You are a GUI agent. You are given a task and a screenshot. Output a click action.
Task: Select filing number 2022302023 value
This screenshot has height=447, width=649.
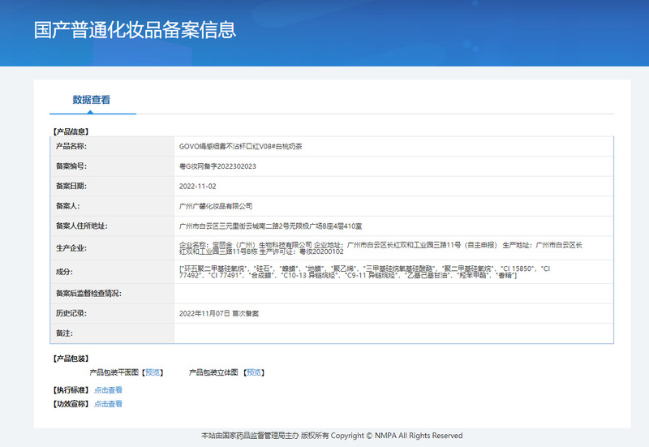click(x=217, y=166)
